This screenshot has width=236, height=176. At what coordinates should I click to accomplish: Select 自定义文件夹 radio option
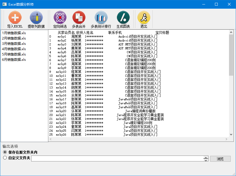point(5,158)
